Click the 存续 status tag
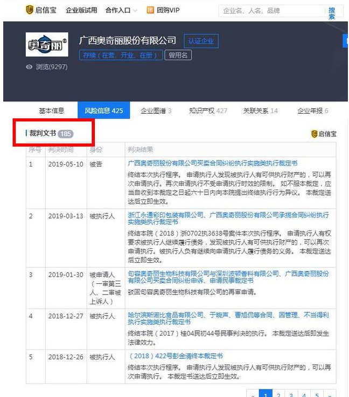Image resolution: width=349 pixels, height=397 pixels. tap(121, 55)
